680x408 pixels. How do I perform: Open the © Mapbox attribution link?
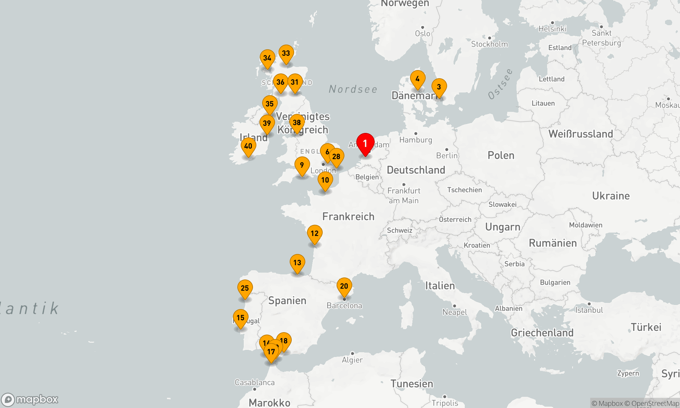607,404
